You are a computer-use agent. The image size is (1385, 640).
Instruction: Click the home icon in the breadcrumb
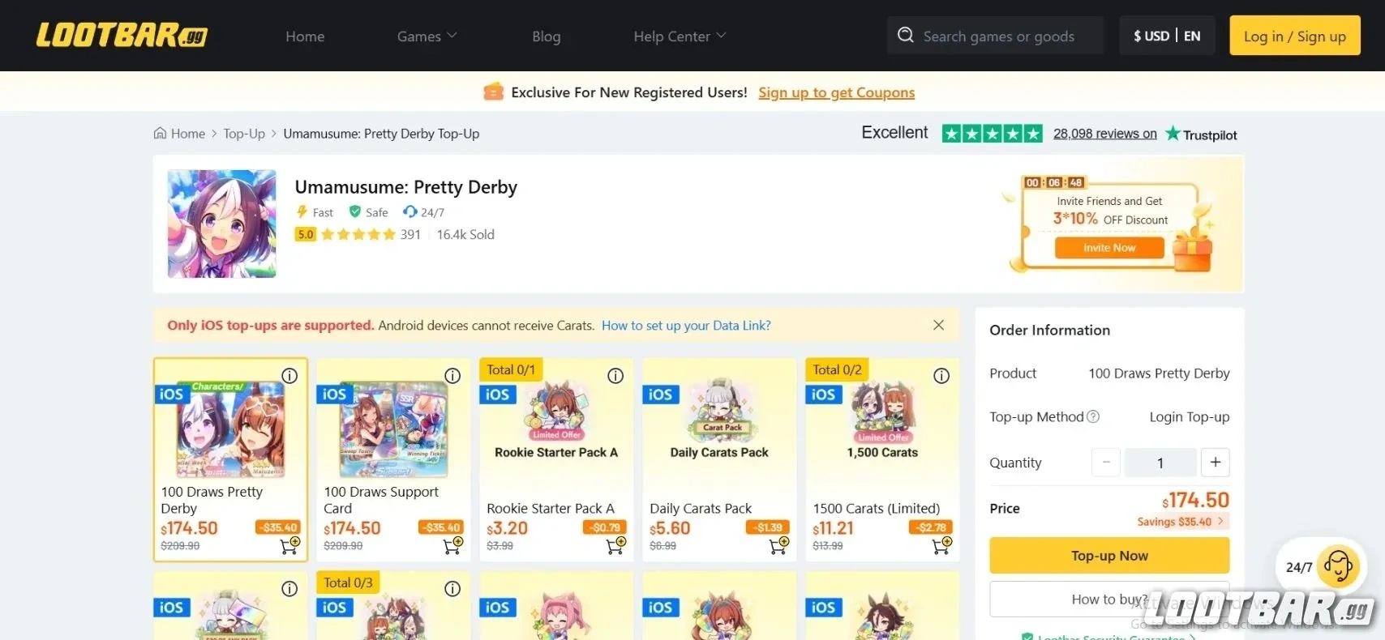(x=160, y=133)
